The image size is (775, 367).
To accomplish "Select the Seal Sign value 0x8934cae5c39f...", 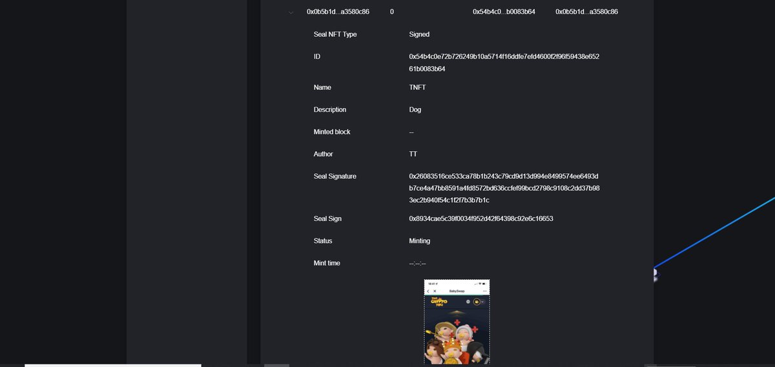I will pyautogui.click(x=480, y=219).
